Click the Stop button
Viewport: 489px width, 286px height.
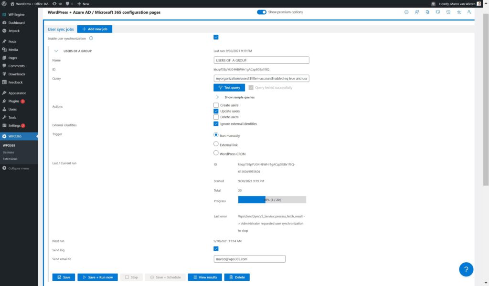(131, 277)
